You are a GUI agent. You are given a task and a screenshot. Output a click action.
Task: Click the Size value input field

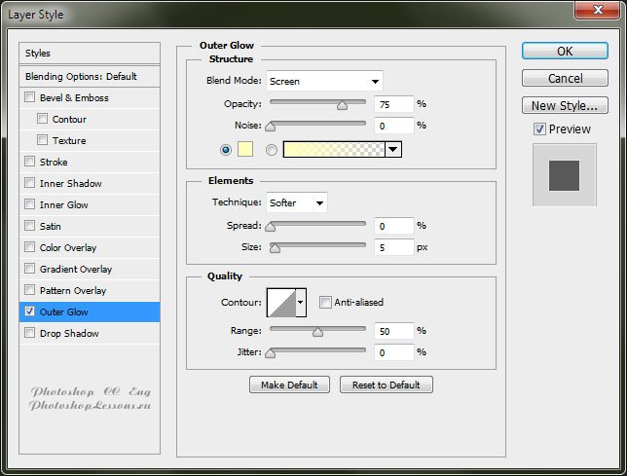tap(394, 247)
